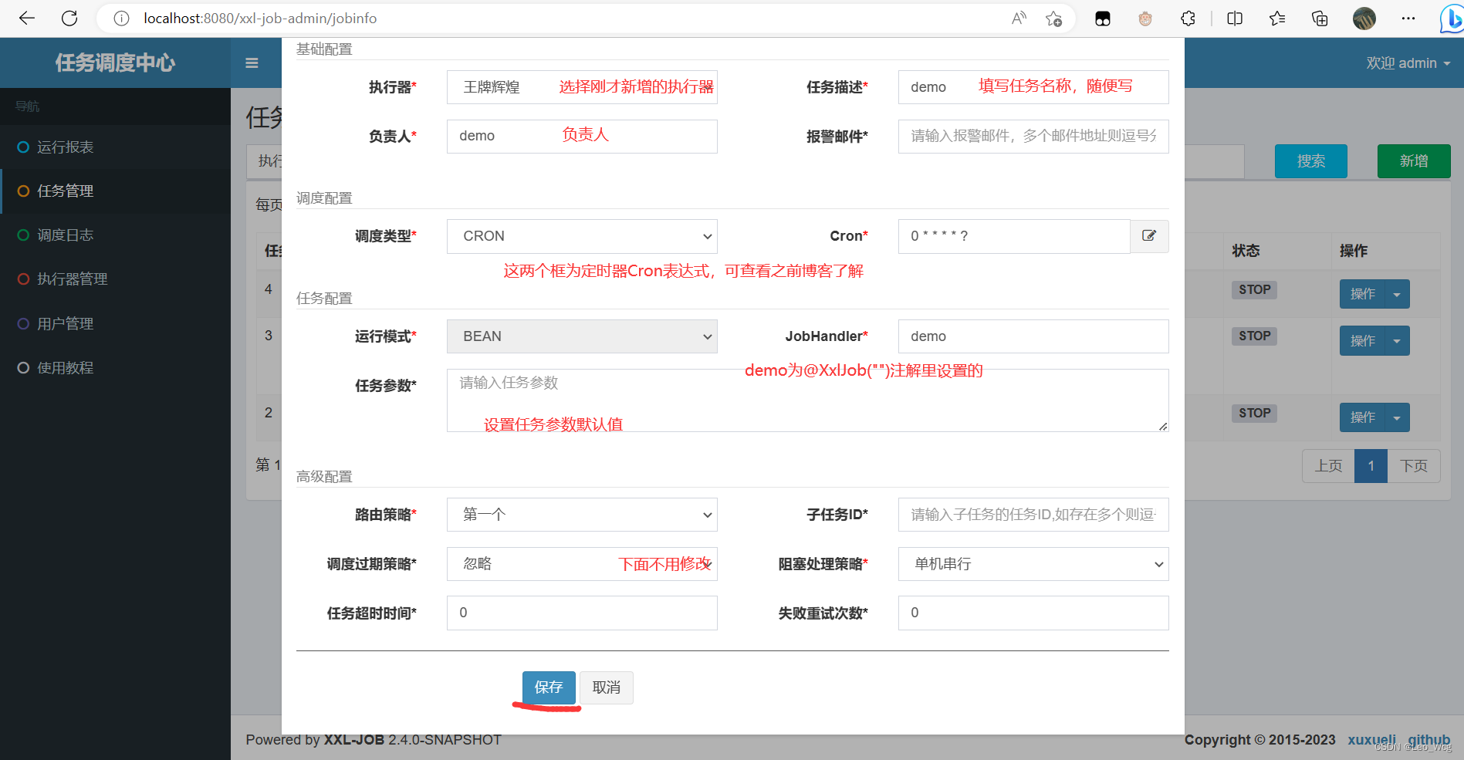Open the 欢迎 admin account menu
1464x760 pixels.
coord(1408,62)
